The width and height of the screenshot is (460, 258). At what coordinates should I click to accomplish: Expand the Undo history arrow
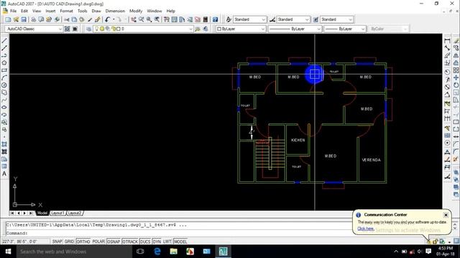pyautogui.click(x=114, y=19)
